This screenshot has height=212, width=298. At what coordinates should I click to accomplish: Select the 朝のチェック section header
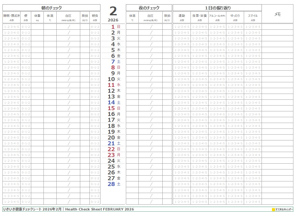tap(51, 8)
